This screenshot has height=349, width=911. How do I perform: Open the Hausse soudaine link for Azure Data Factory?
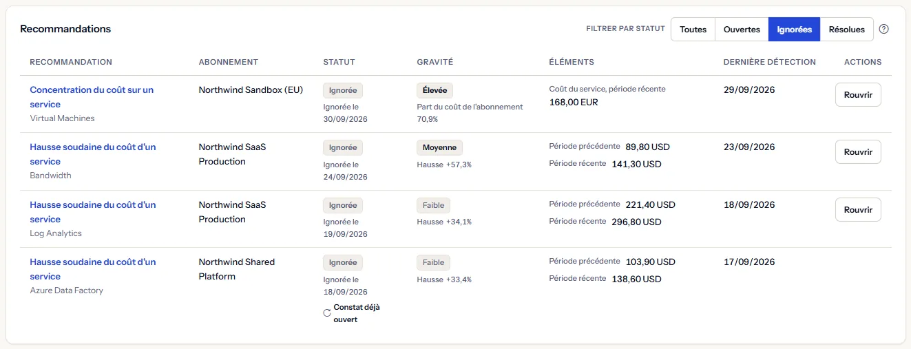tap(93, 269)
